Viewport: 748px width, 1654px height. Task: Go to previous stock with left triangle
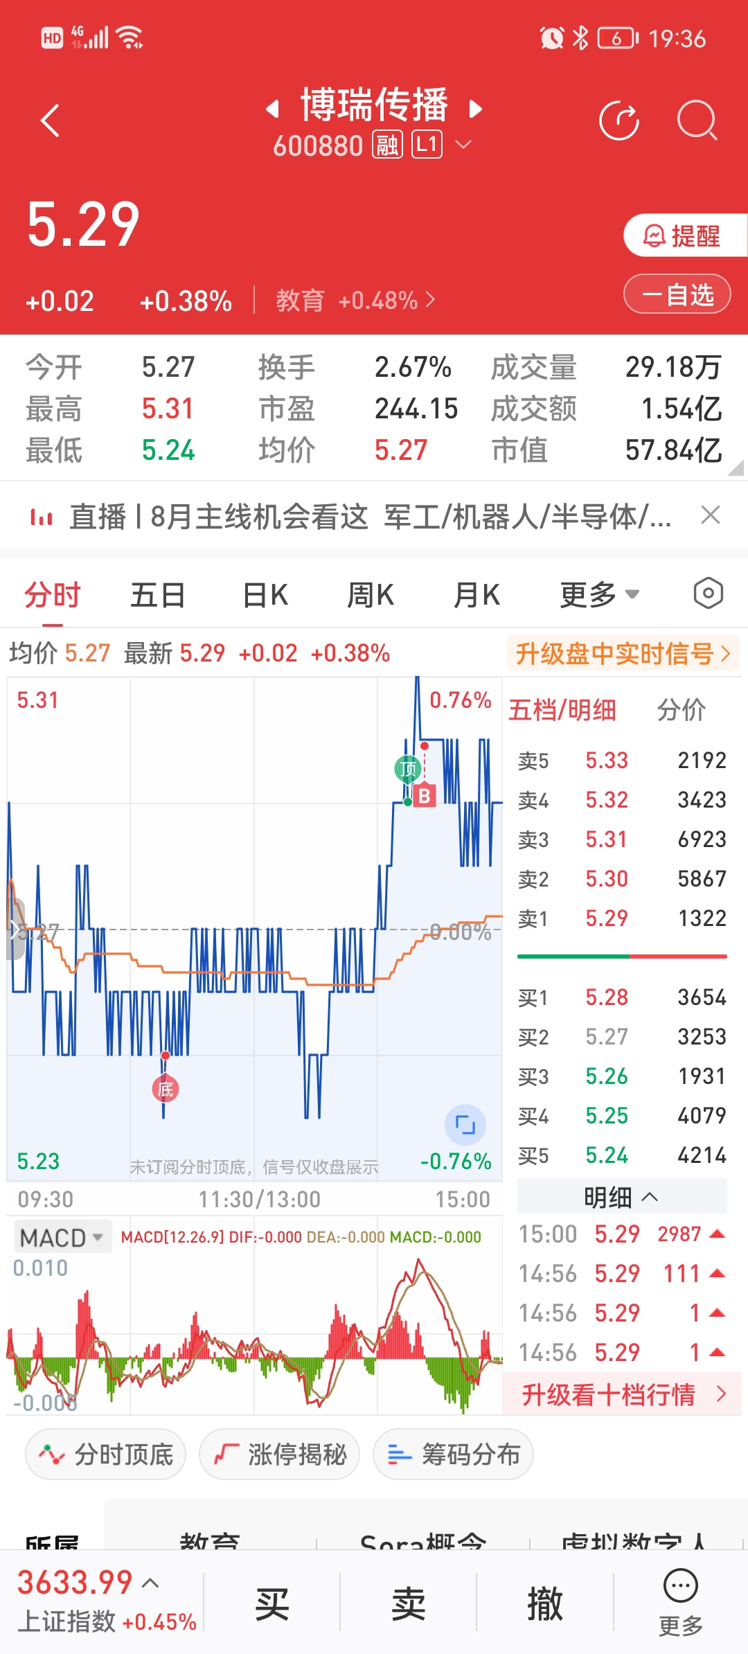[x=273, y=109]
